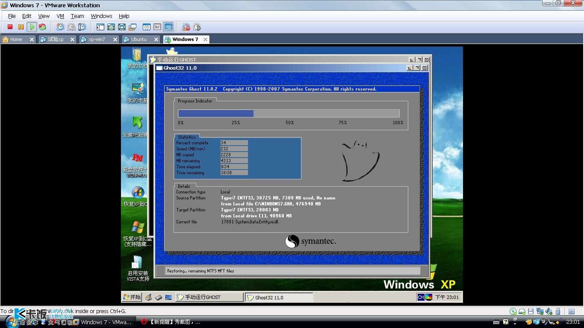Click the sound card status bar icon
Viewport: 584px width, 328px height.
549,311
